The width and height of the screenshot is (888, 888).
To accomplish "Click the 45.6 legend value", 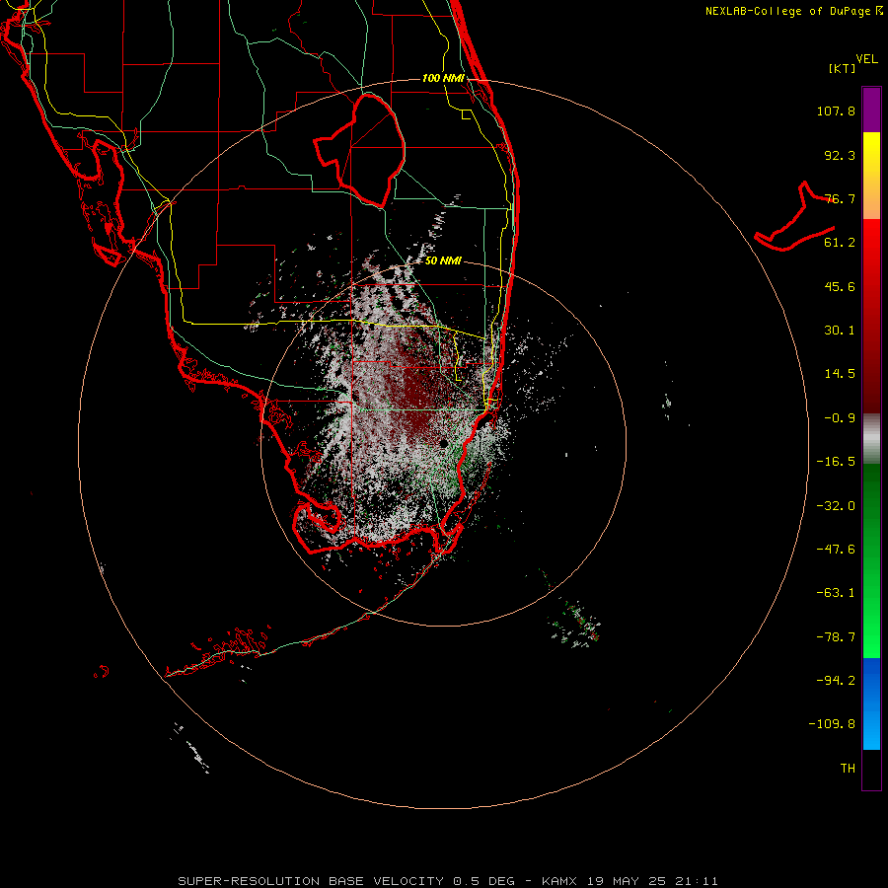I will (840, 286).
